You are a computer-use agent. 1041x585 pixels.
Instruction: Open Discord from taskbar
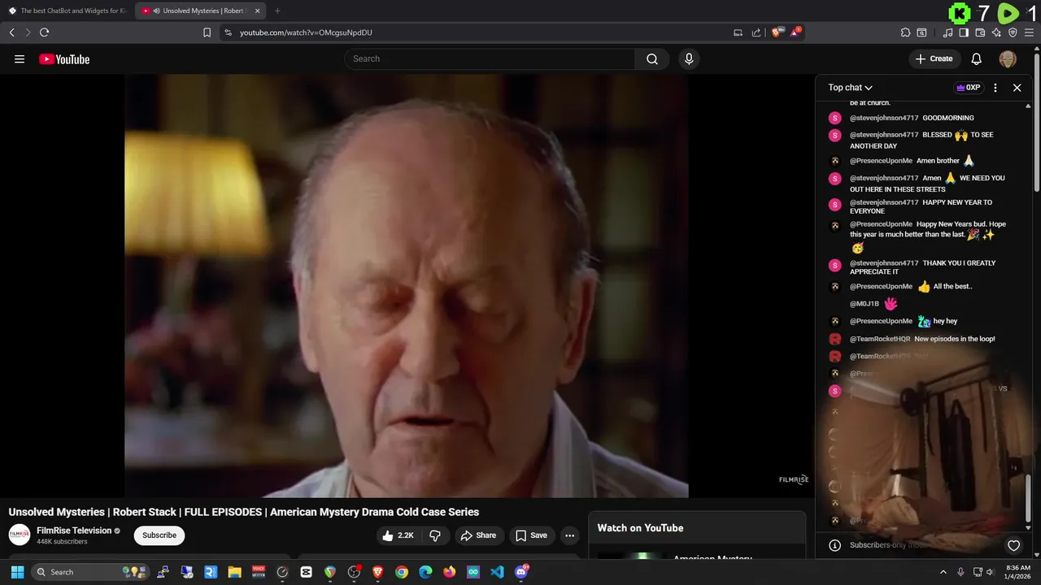click(x=521, y=572)
